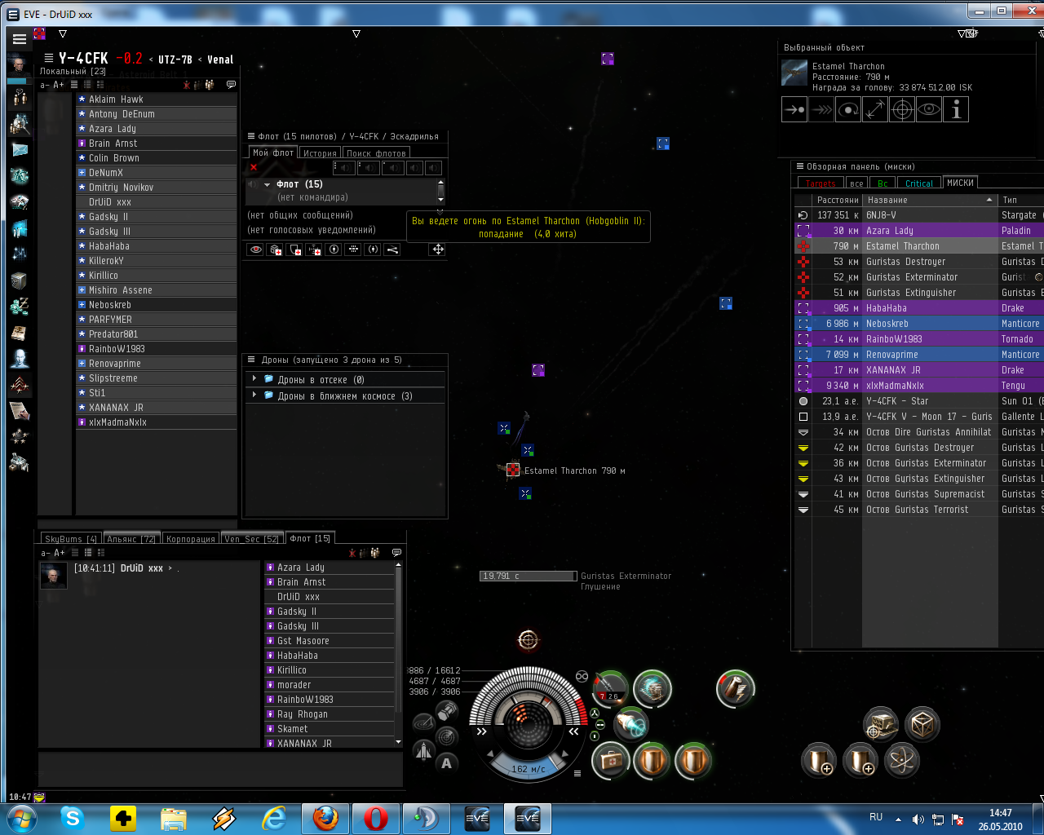Click the red X leave fleet icon
This screenshot has width=1044, height=835.
[254, 167]
